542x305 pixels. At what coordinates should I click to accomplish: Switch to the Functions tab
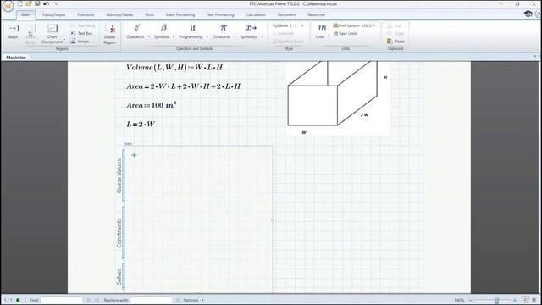coord(86,15)
